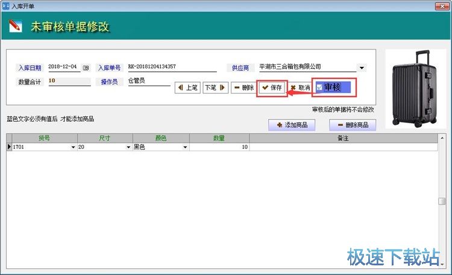Click the 入库日期 date field

tap(64, 67)
